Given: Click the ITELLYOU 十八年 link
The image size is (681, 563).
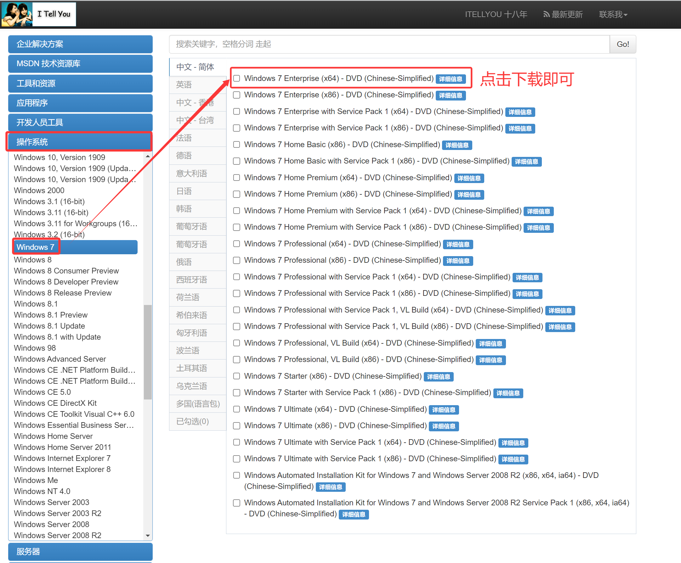Looking at the screenshot, I should (496, 14).
